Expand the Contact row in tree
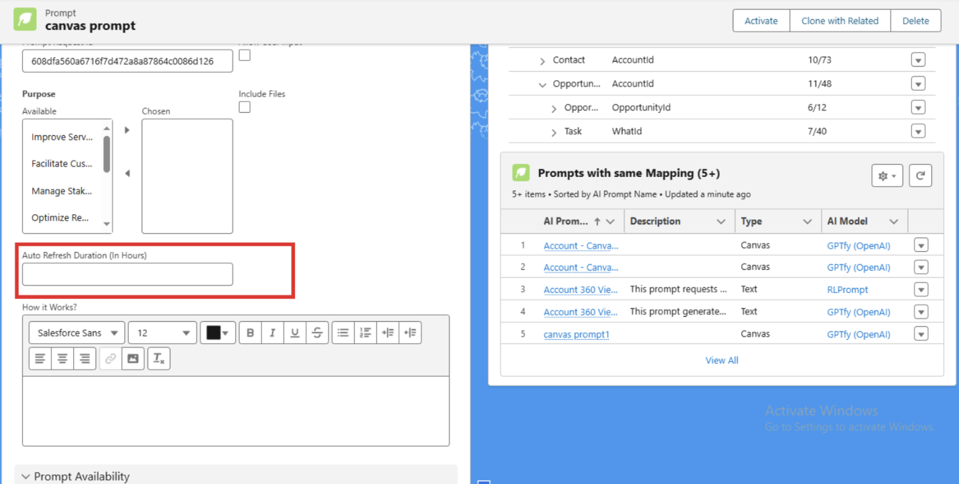959x484 pixels. 542,61
